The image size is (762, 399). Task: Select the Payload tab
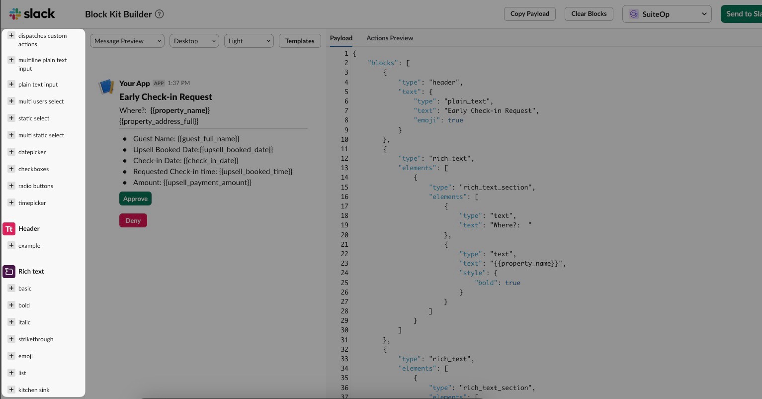pyautogui.click(x=341, y=38)
